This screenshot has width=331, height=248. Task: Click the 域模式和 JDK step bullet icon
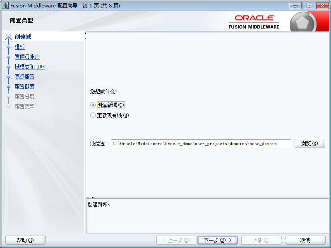click(x=8, y=67)
